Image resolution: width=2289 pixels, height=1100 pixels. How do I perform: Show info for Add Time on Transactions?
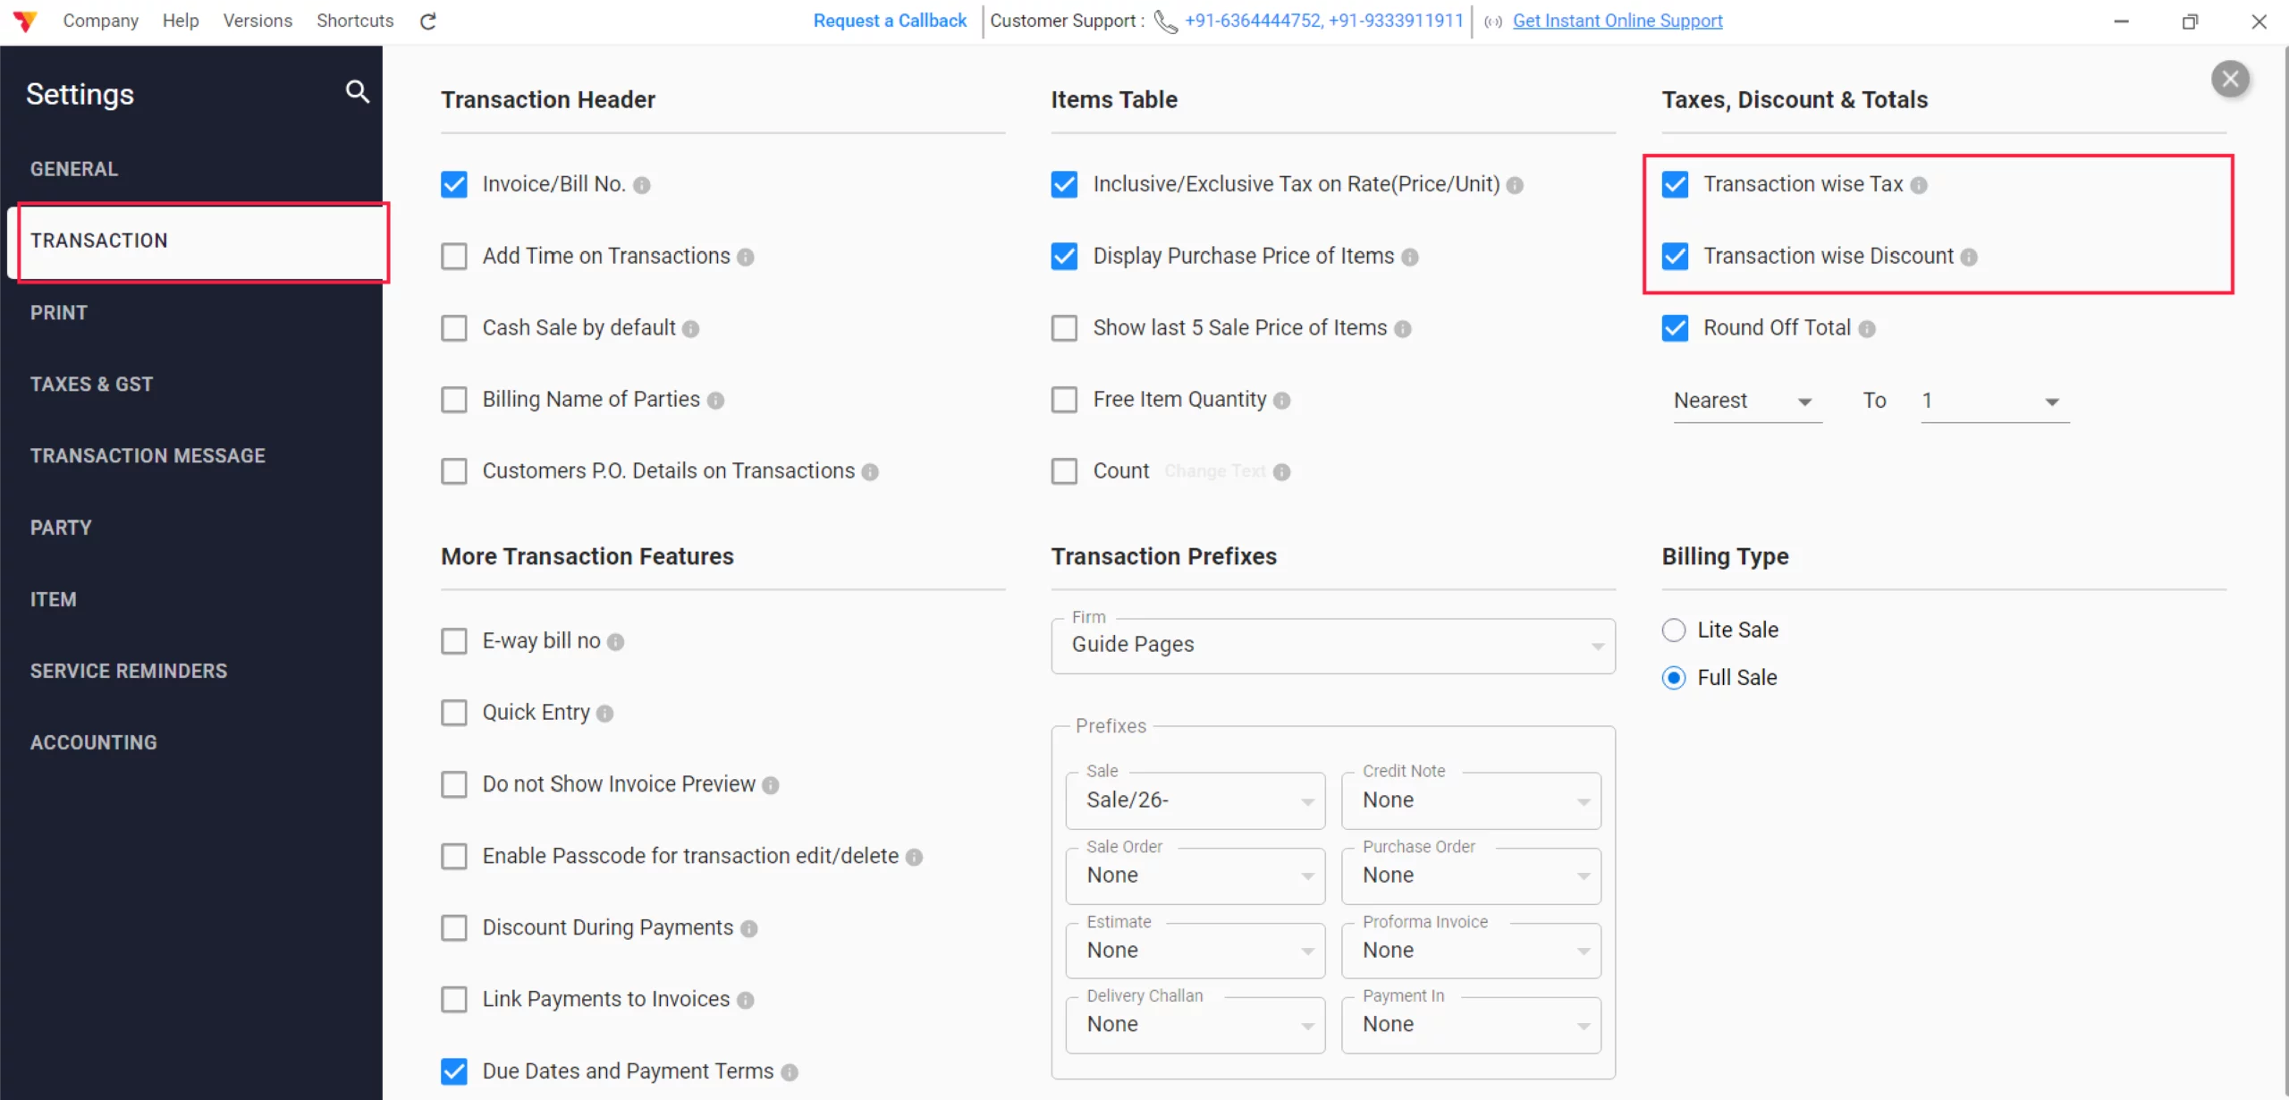(x=746, y=258)
